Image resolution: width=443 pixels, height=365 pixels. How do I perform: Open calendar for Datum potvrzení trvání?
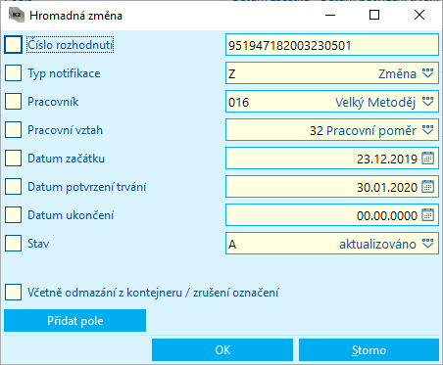427,187
